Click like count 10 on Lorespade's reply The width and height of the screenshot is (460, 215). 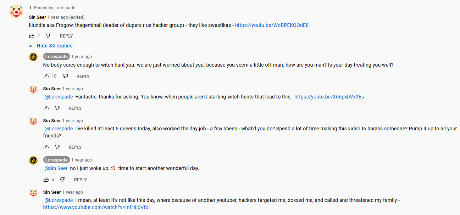pos(54,76)
